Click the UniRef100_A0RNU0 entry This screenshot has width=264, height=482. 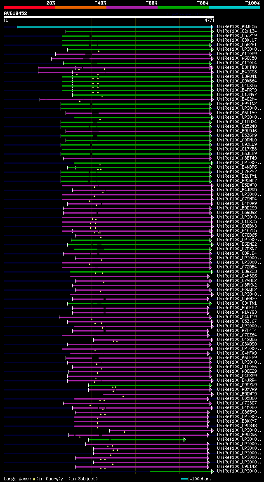click(237, 140)
